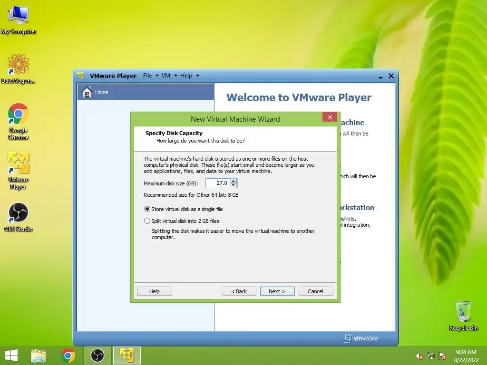Image resolution: width=487 pixels, height=365 pixels.
Task: Select the Home house icon in sidebar
Action: 87,92
